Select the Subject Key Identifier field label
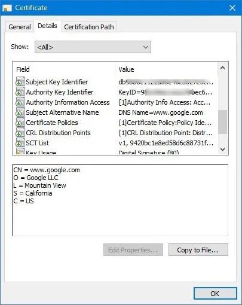The image size is (242, 305). pyautogui.click(x=57, y=82)
